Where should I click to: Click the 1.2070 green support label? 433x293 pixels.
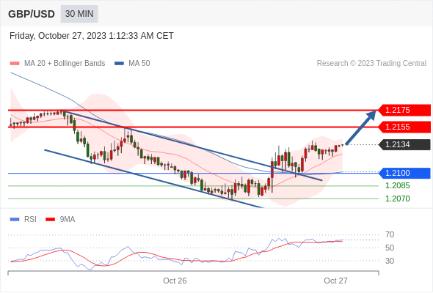point(398,199)
